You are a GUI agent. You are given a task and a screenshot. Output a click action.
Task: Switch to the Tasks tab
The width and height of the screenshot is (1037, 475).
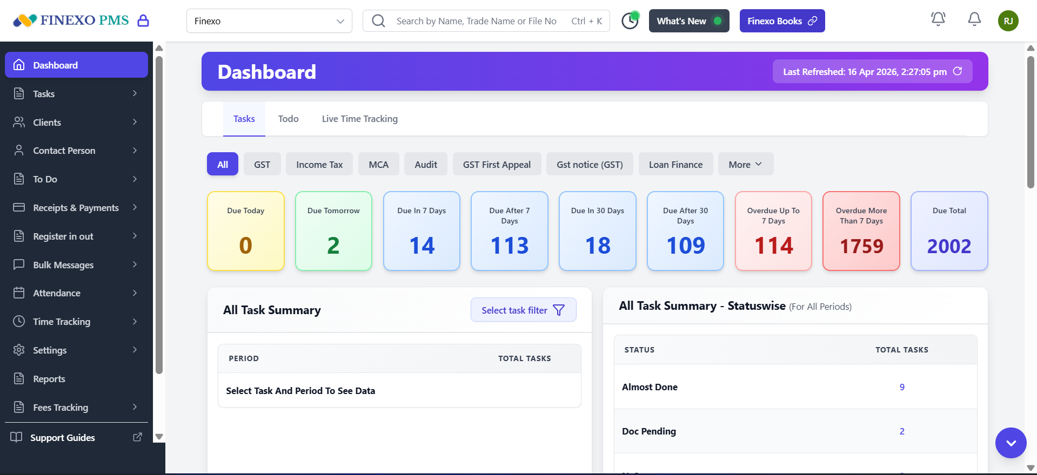[244, 119]
